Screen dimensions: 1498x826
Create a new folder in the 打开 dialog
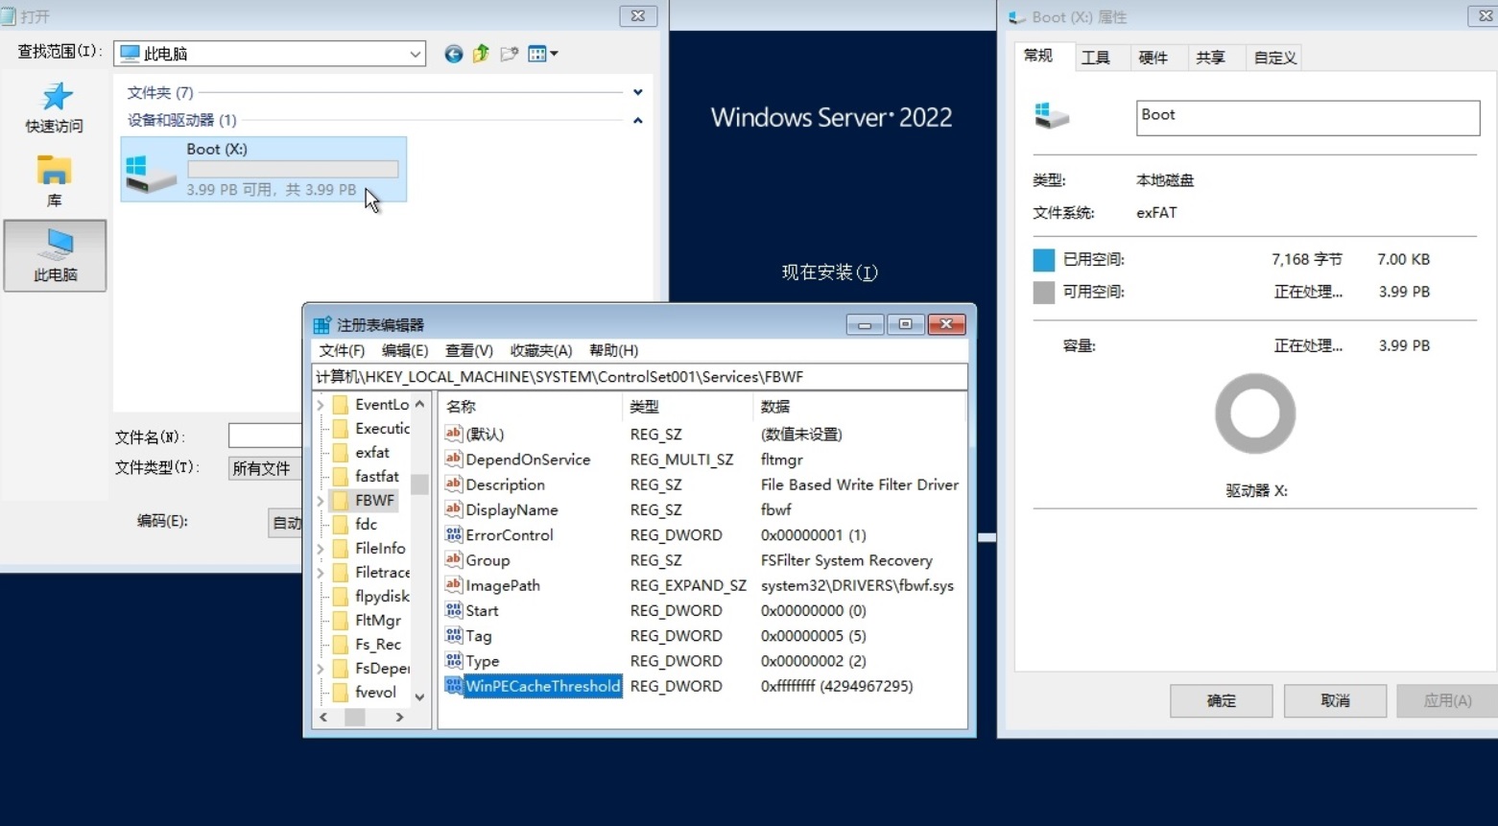[509, 54]
